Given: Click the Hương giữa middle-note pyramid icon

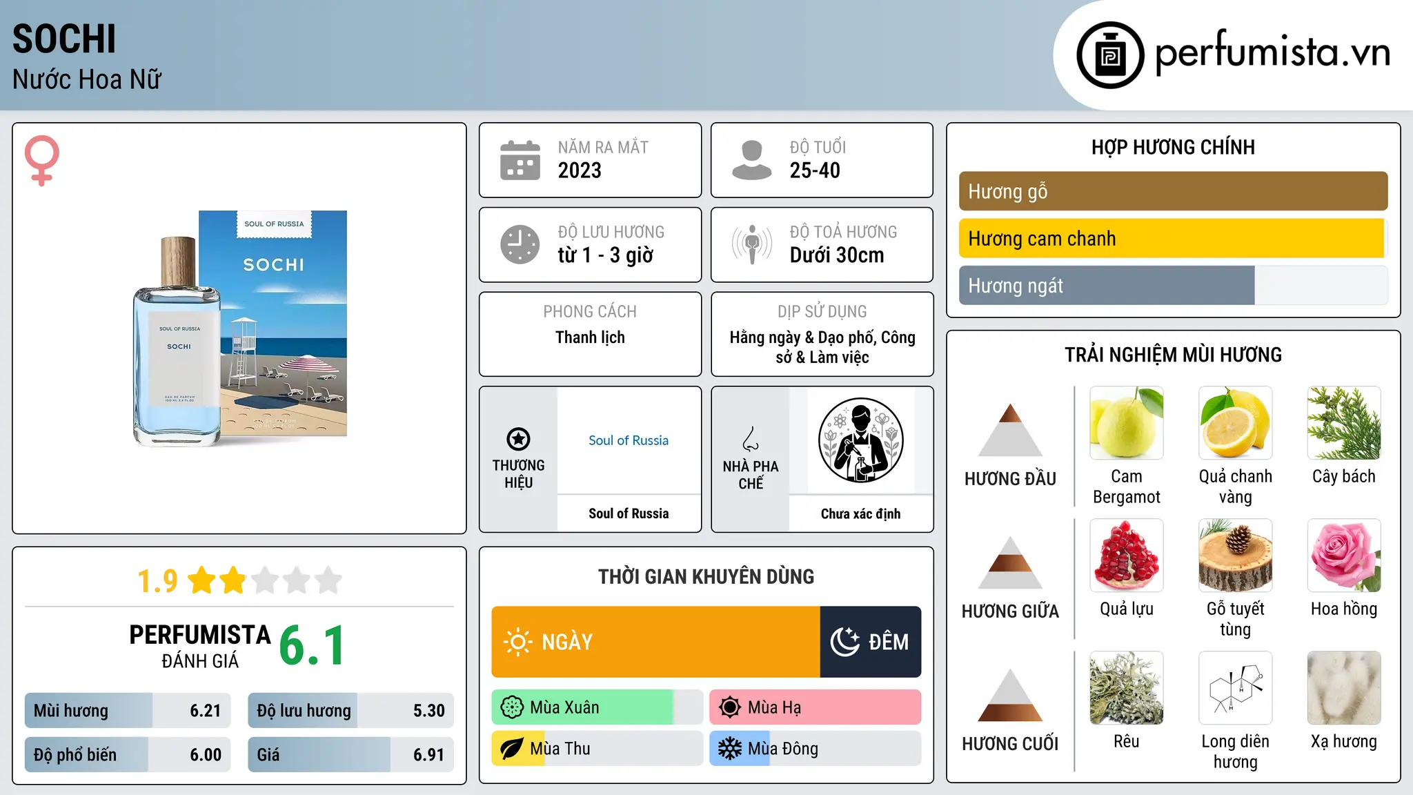Looking at the screenshot, I should click(x=1010, y=562).
